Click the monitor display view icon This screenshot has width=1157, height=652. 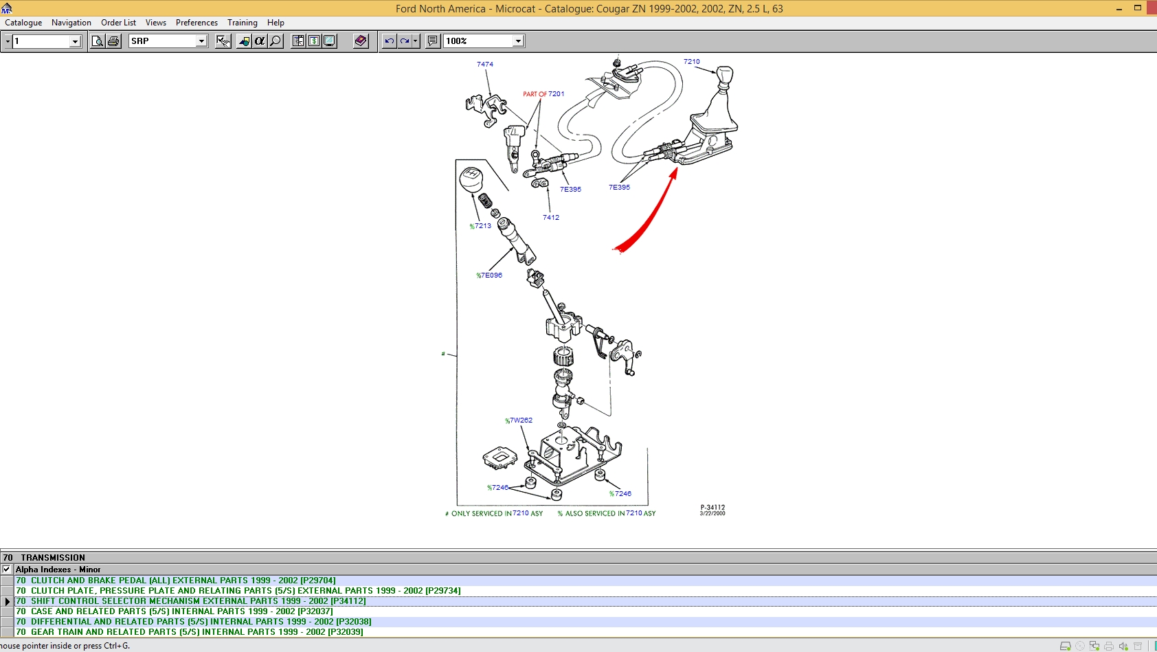(x=330, y=41)
